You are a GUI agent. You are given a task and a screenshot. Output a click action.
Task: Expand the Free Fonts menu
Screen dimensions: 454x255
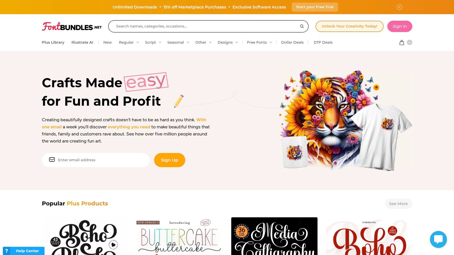pos(259,42)
